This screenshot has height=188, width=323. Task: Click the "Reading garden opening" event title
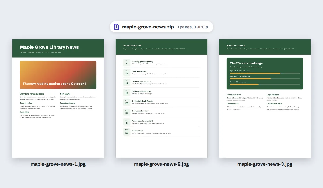click(x=142, y=62)
